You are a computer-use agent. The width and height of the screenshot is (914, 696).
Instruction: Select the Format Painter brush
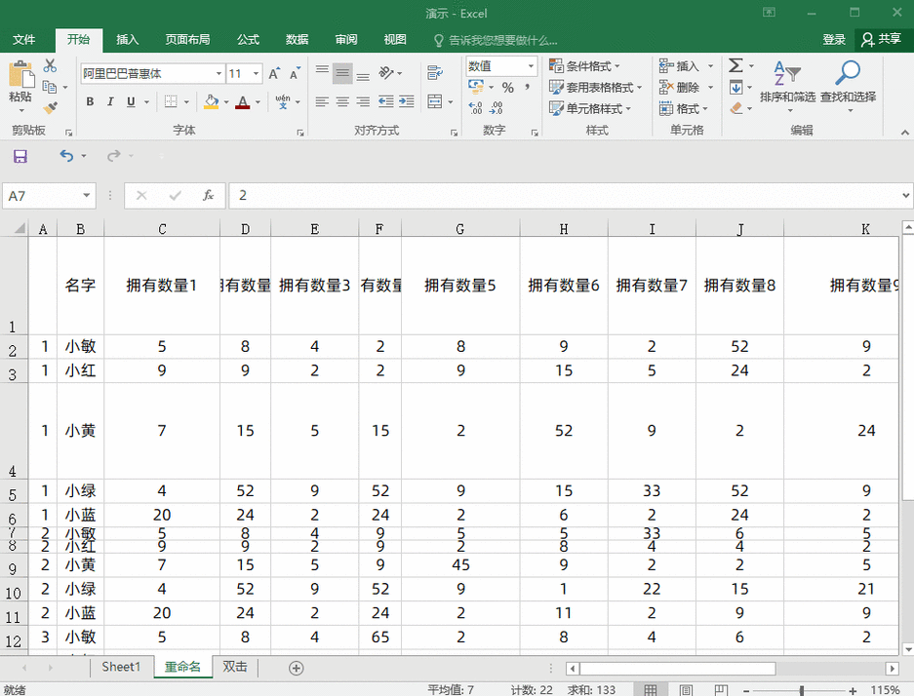click(50, 108)
